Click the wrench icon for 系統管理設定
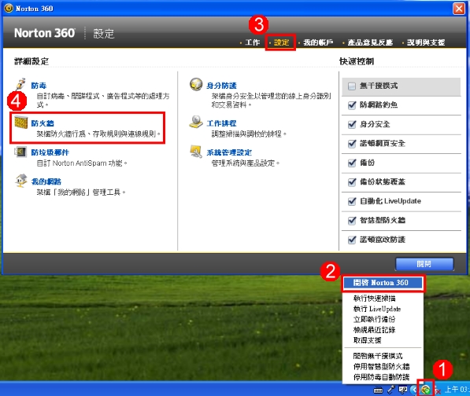The width and height of the screenshot is (470, 396). (196, 152)
